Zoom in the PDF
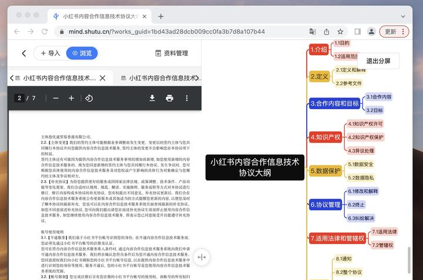The width and height of the screenshot is (423, 280). coord(71,99)
